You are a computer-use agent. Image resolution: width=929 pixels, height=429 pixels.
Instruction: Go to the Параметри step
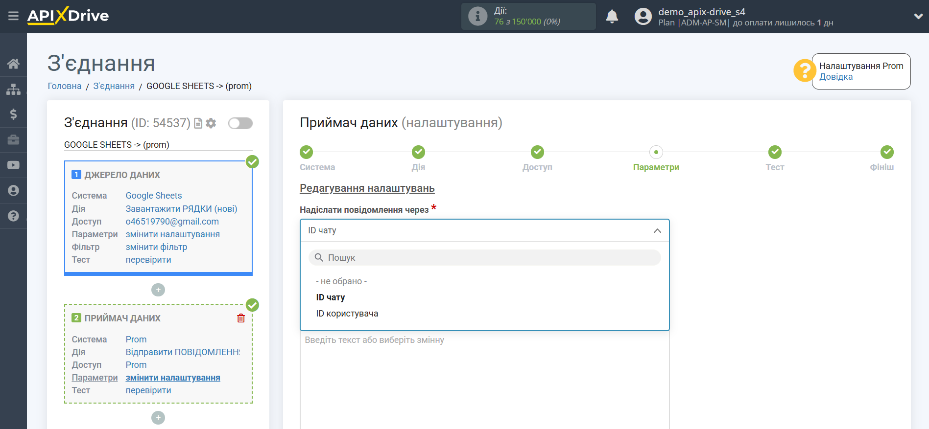656,152
